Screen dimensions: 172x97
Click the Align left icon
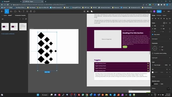point(153,19)
